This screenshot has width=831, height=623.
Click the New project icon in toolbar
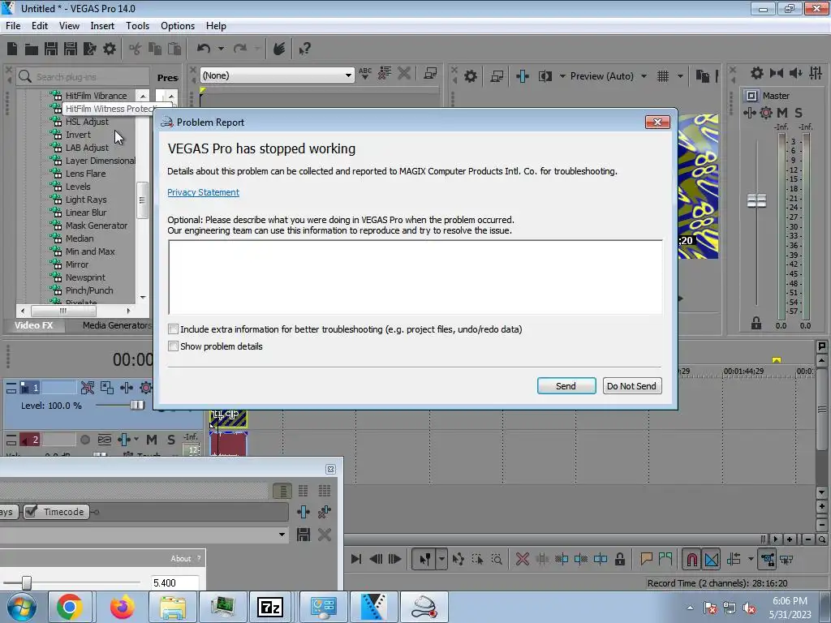(x=12, y=49)
